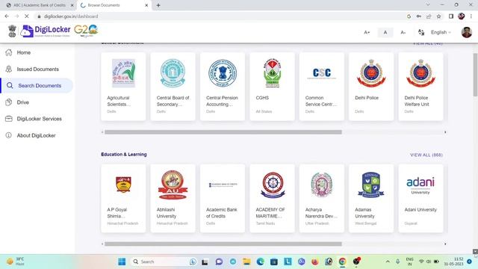Click the address bar URL
Image resolution: width=478 pixels, height=269 pixels.
pos(71,16)
